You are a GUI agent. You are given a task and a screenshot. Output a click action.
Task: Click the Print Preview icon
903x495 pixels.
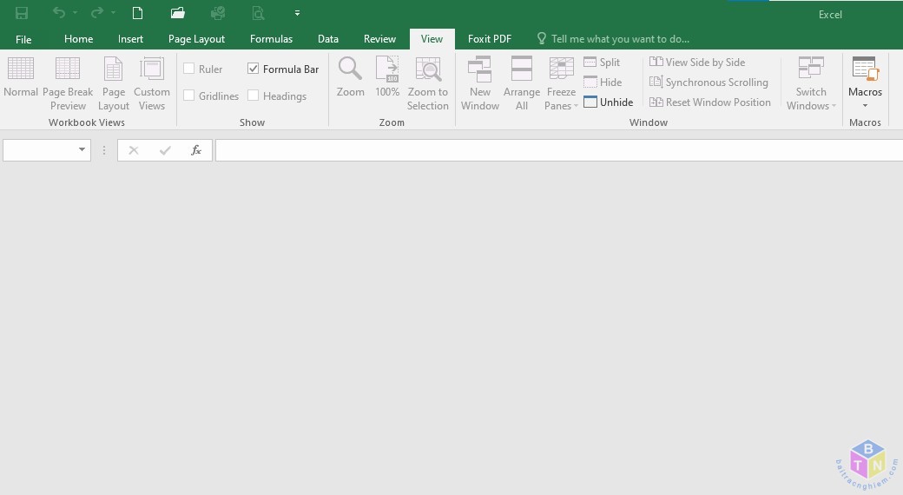click(259, 13)
